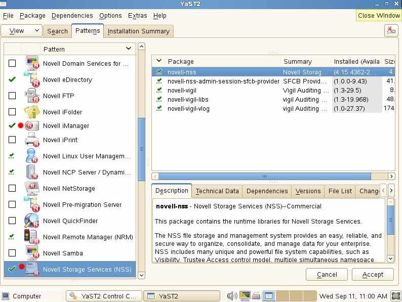The image size is (402, 302).
Task: Click the Novell NCP Server icon
Action: coord(32,172)
